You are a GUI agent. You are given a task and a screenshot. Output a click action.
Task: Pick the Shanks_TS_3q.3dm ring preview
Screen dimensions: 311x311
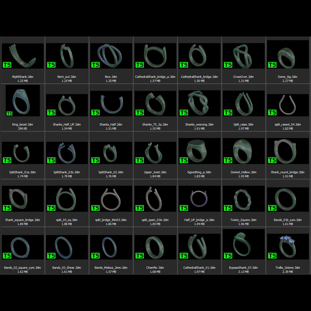(155, 104)
